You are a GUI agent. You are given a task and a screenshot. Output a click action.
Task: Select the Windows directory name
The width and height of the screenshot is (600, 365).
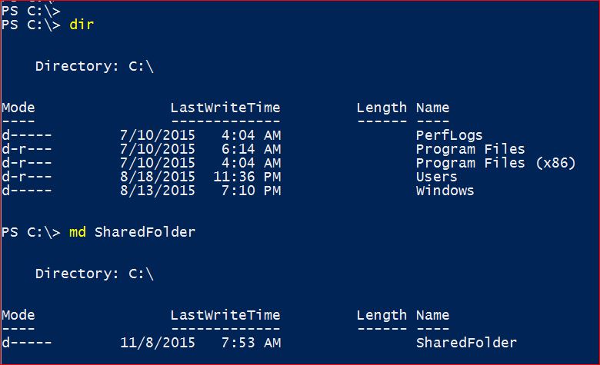pos(445,191)
